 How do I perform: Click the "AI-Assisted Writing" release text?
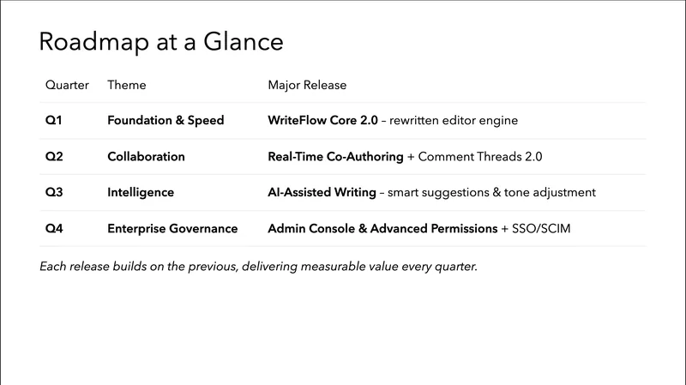point(322,193)
